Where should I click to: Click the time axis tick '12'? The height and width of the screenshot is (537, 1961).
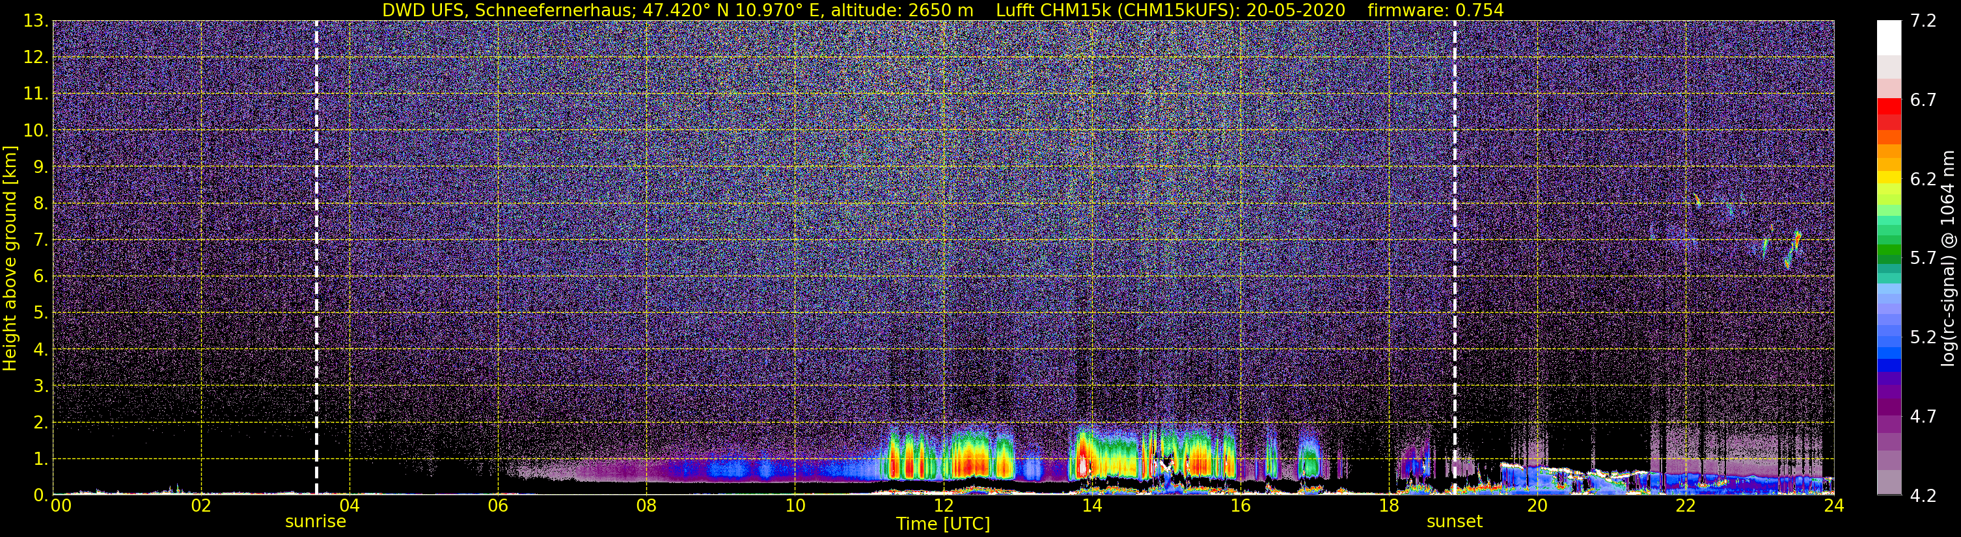(943, 506)
